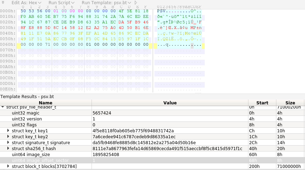Click the Name column header

[45, 103]
